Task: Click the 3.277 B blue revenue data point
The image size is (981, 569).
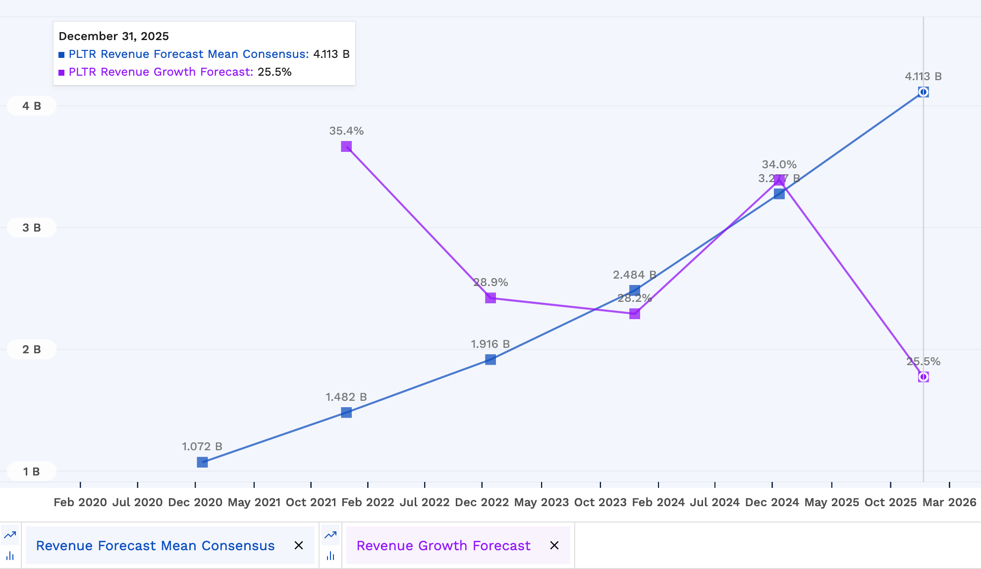Action: tap(779, 193)
